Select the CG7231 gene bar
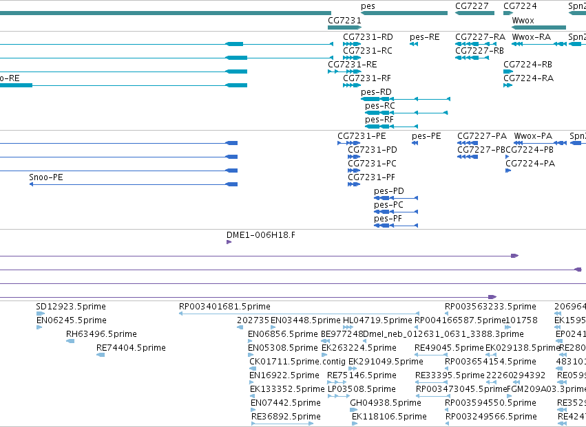The image size is (586, 427). point(344,28)
